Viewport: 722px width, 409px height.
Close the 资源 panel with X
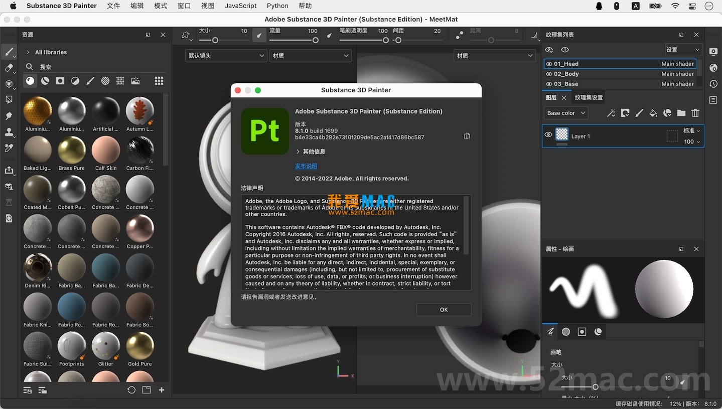tap(163, 35)
